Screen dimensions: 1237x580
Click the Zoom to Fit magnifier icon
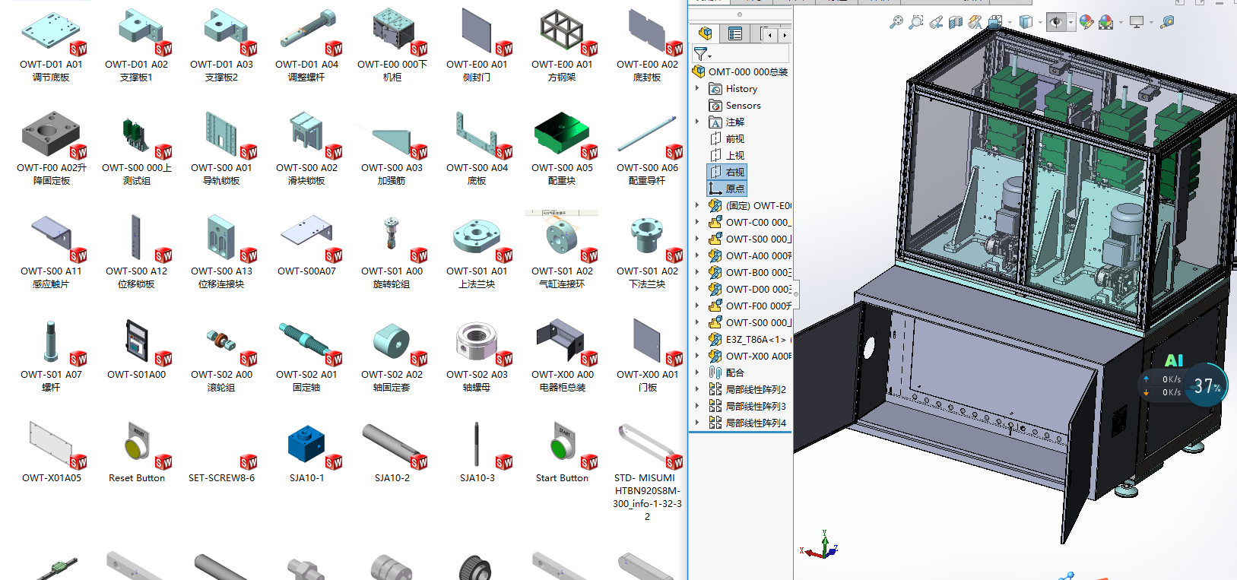tap(896, 22)
